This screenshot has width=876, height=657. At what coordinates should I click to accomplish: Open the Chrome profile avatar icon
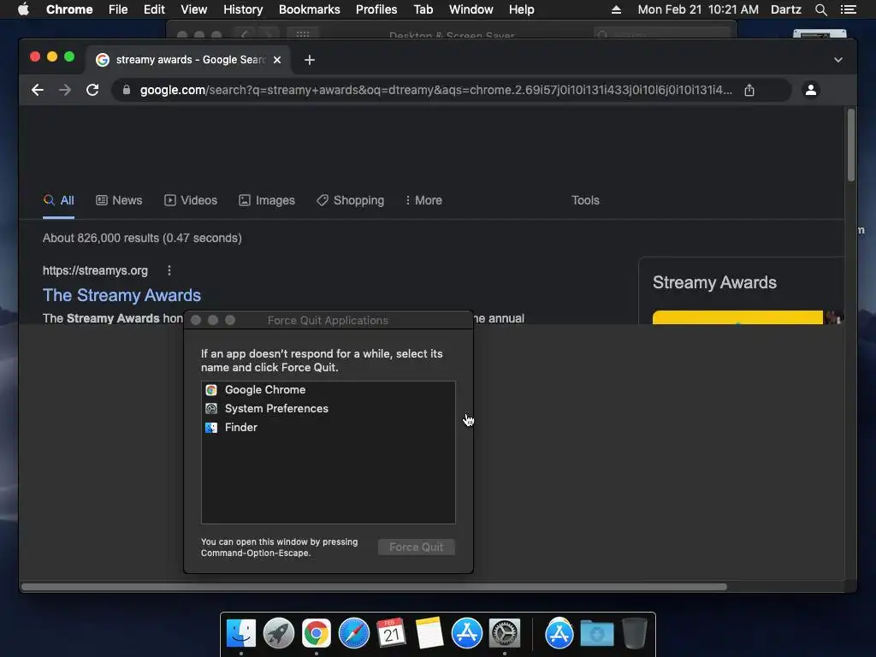pos(811,90)
